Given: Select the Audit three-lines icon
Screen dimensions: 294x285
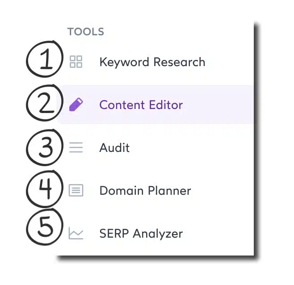Looking at the screenshot, I should click(76, 147).
